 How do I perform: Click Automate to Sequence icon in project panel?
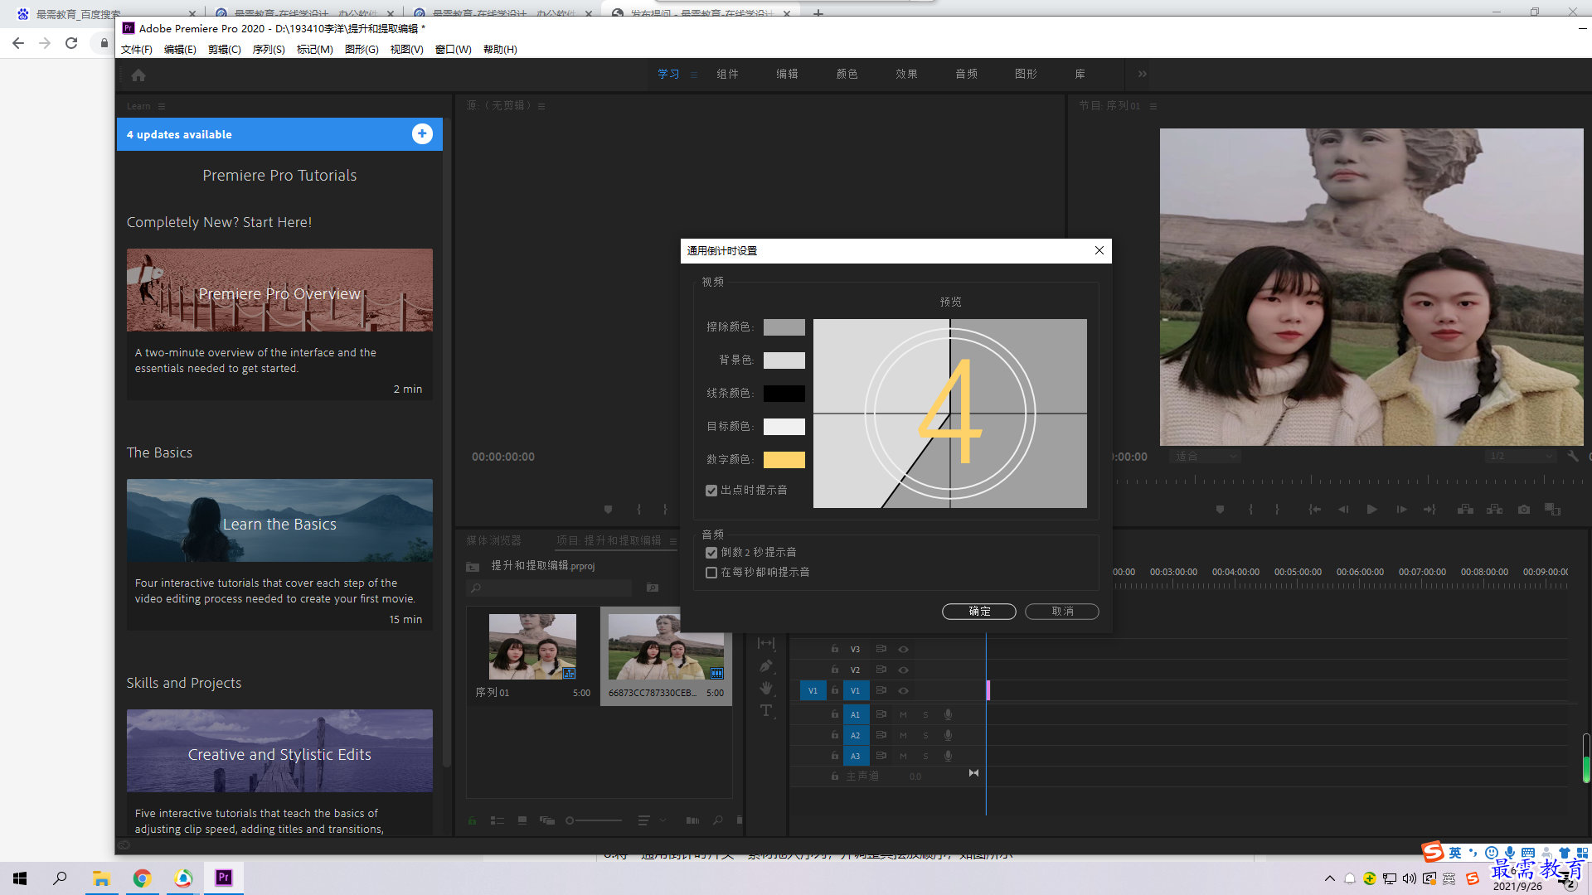coord(692,820)
